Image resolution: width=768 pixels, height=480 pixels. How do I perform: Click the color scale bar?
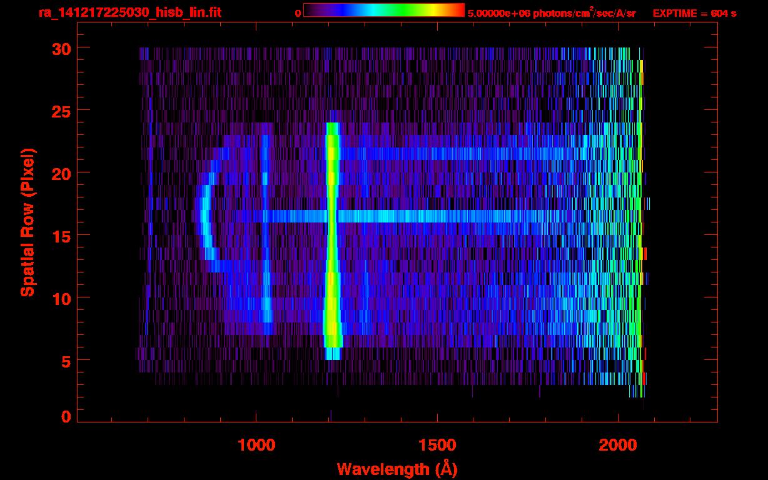click(x=384, y=10)
